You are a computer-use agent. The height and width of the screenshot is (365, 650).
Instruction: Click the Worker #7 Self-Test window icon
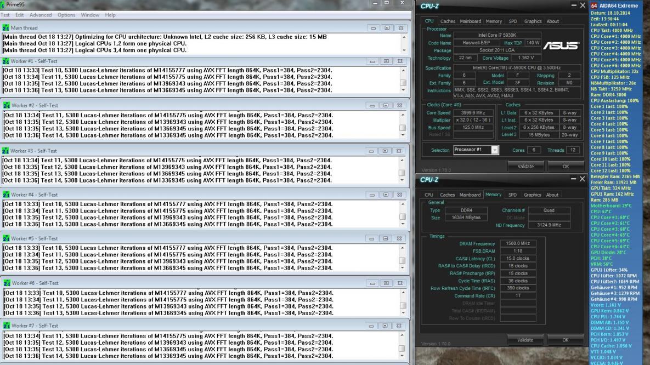tap(7, 326)
